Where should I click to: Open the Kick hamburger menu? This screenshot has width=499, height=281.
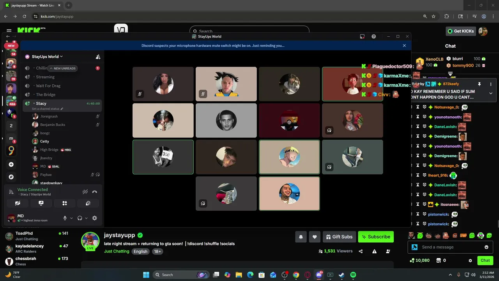click(9, 30)
